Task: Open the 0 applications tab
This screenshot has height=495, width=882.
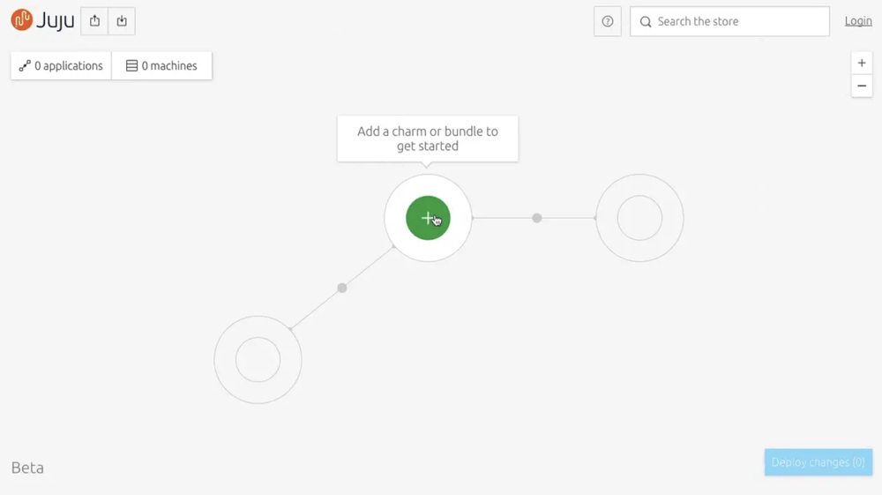Action: point(62,66)
